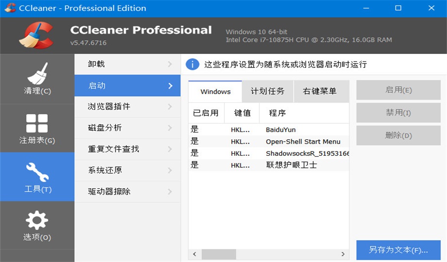447x262 pixels.
Task: Open 驱动器擦除 drive wiper
Action: click(127, 192)
